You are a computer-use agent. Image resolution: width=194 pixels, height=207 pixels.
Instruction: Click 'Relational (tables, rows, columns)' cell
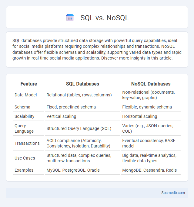(82, 95)
